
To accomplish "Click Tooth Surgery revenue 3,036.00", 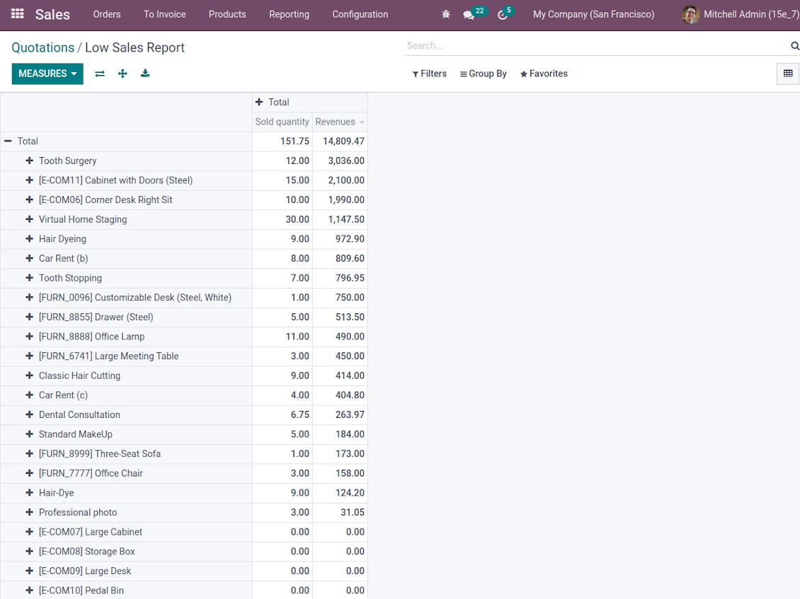I will click(x=340, y=161).
